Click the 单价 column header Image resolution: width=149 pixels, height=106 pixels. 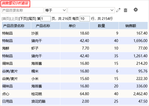coord(75,26)
